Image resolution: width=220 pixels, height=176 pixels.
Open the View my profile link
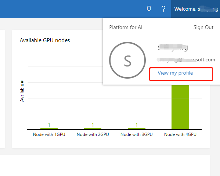pos(175,73)
